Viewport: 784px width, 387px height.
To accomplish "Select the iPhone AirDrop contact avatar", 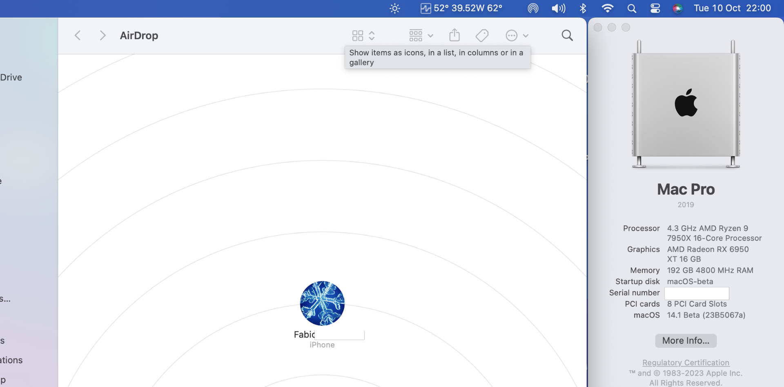I will [322, 303].
